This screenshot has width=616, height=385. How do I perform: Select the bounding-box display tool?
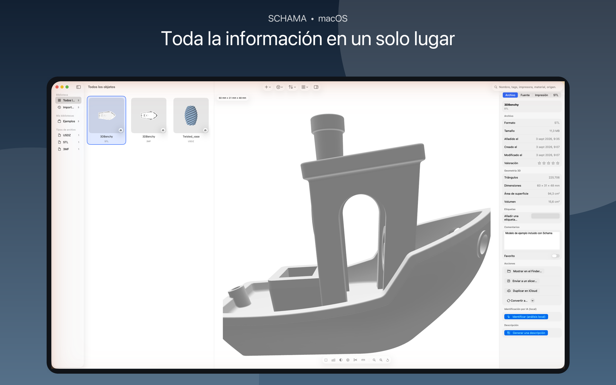coord(326,360)
